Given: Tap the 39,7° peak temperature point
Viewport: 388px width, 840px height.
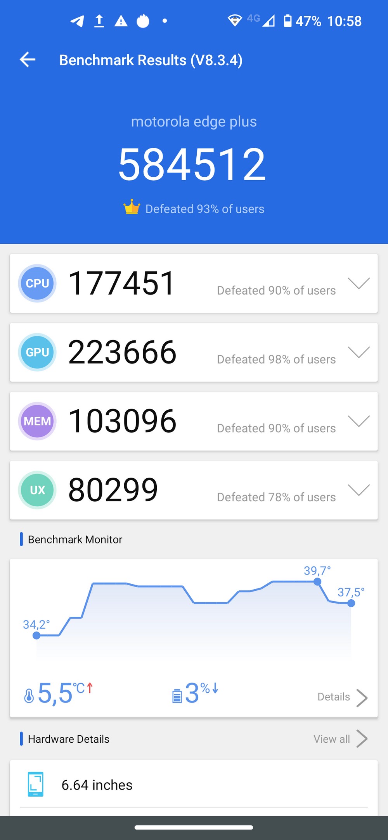Looking at the screenshot, I should point(317,581).
